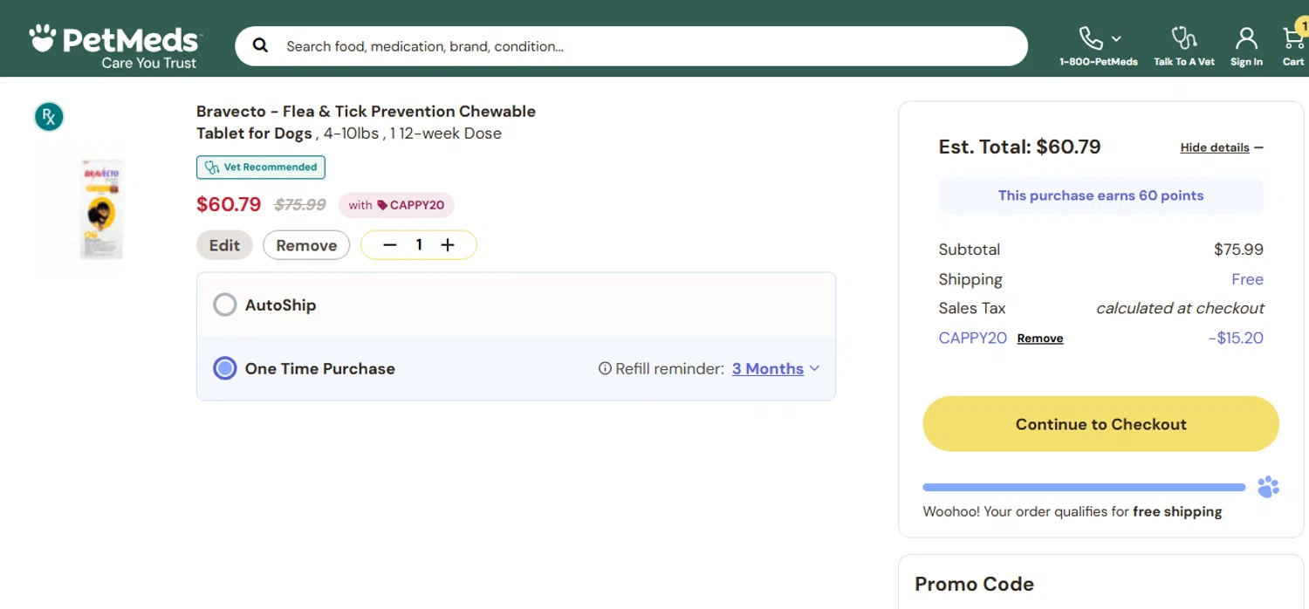Click the Promo Code heading
This screenshot has width=1309, height=609.
click(x=974, y=584)
